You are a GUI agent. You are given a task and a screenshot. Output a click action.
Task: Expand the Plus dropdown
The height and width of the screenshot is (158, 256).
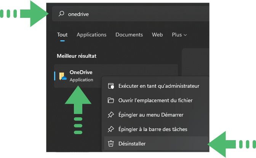pyautogui.click(x=179, y=35)
